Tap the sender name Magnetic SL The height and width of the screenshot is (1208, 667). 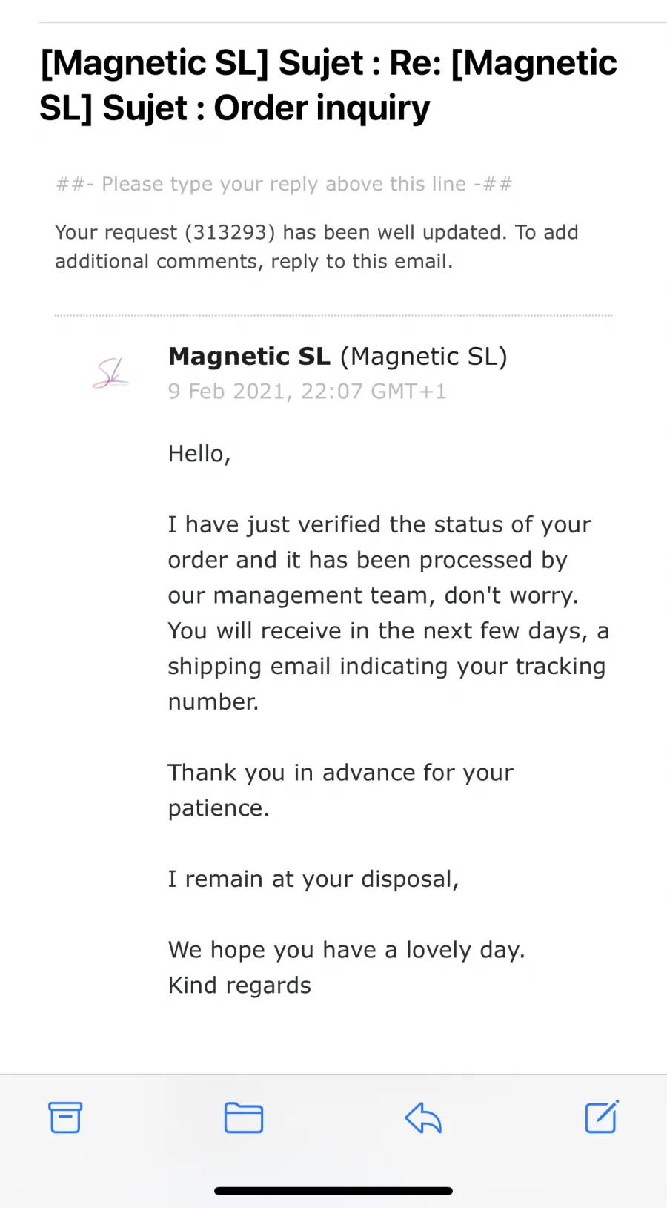click(x=249, y=356)
